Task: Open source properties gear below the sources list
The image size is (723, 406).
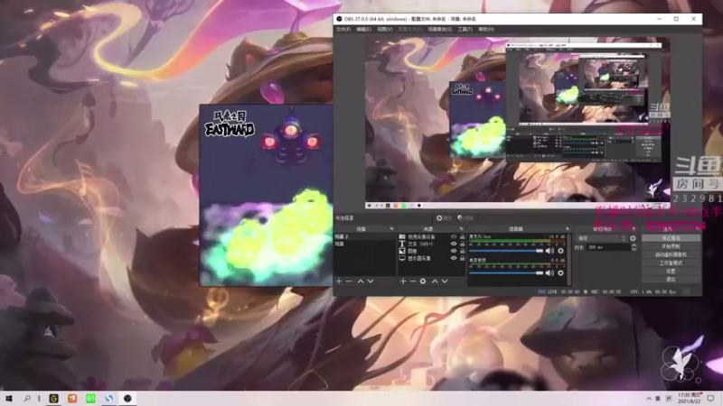Action: (423, 281)
